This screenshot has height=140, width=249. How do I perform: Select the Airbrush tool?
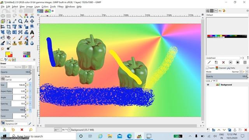pyautogui.click(x=32, y=38)
